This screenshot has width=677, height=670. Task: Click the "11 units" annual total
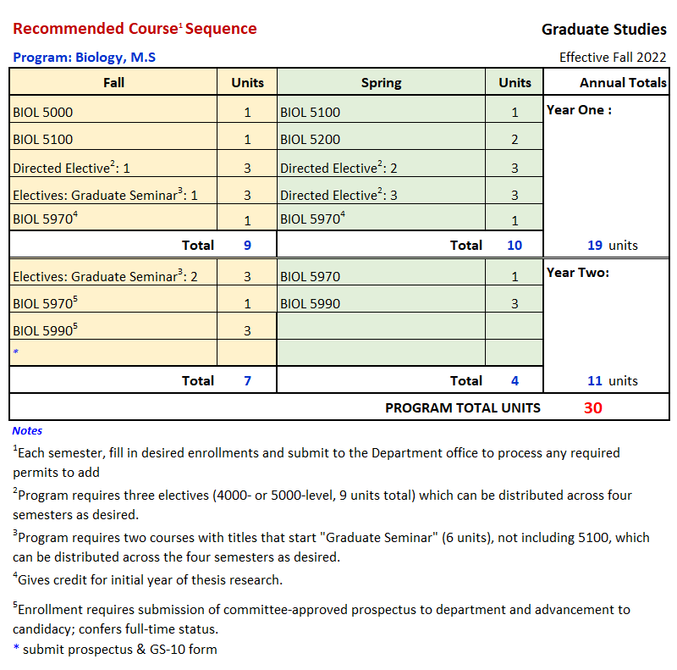(612, 381)
